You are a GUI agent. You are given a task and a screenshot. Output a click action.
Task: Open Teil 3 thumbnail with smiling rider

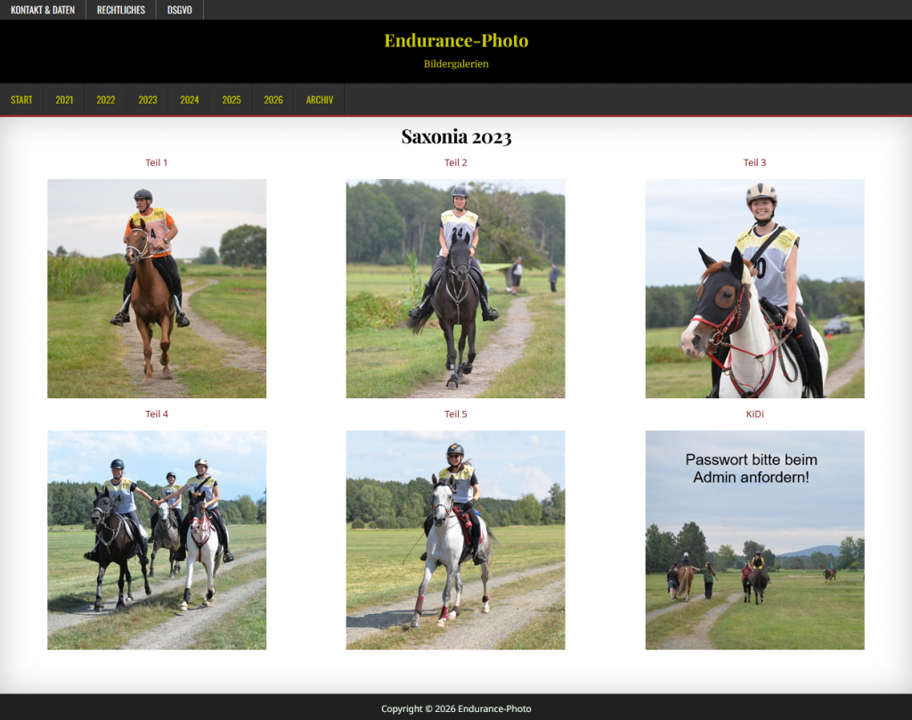[754, 289]
